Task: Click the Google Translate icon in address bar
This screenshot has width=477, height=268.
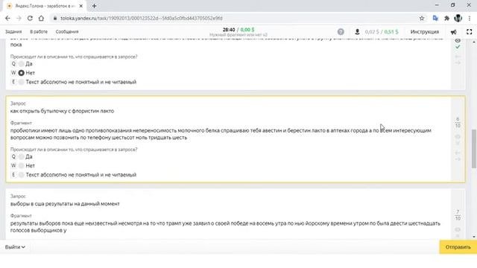Action: click(x=435, y=18)
